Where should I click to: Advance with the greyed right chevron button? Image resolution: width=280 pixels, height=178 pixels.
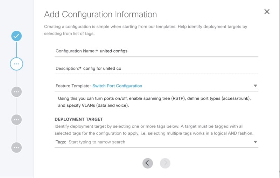(165, 163)
